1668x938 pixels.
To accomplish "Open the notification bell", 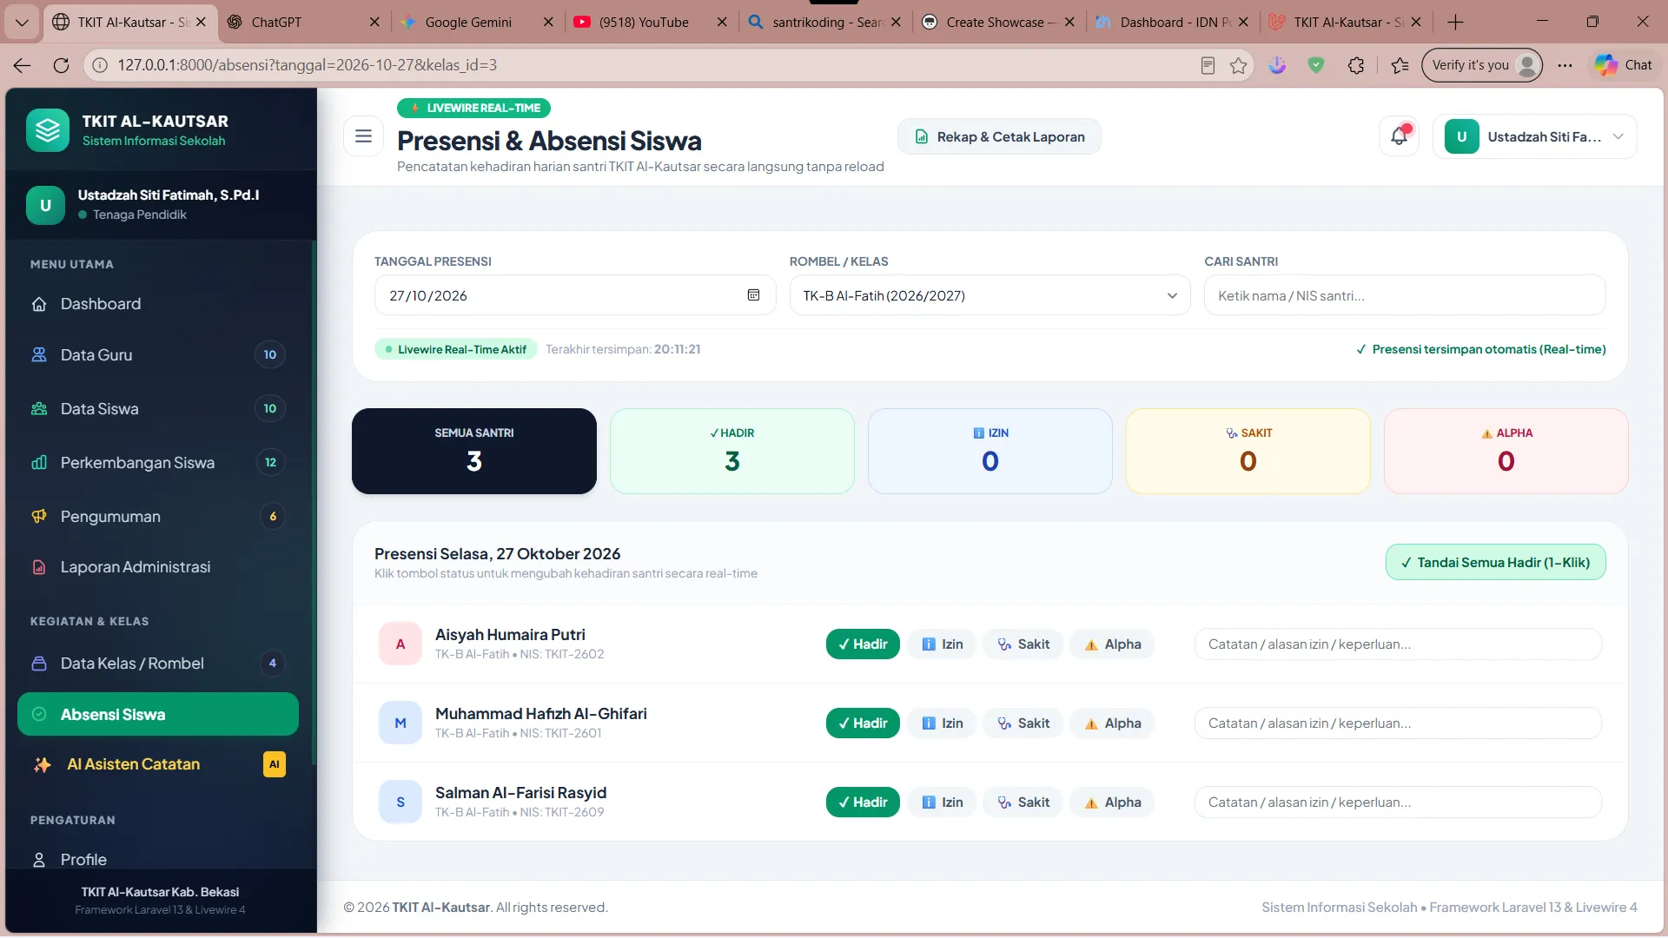I will tap(1399, 136).
